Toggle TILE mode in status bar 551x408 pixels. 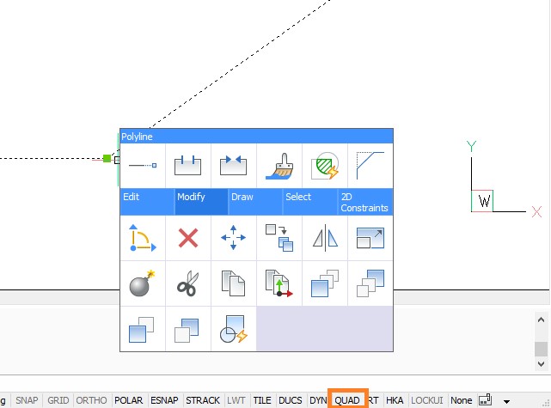pyautogui.click(x=262, y=400)
